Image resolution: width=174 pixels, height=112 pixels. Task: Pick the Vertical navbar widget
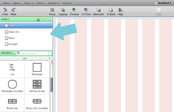[x=37, y=86]
